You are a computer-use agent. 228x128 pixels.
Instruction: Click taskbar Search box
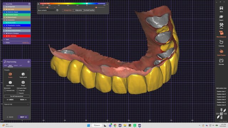(x=97, y=125)
